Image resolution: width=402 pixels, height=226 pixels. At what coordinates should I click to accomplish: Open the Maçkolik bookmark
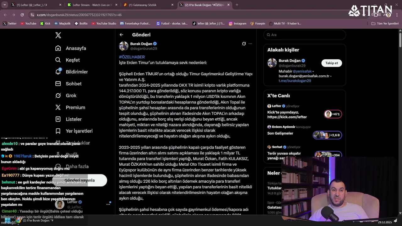(62, 24)
